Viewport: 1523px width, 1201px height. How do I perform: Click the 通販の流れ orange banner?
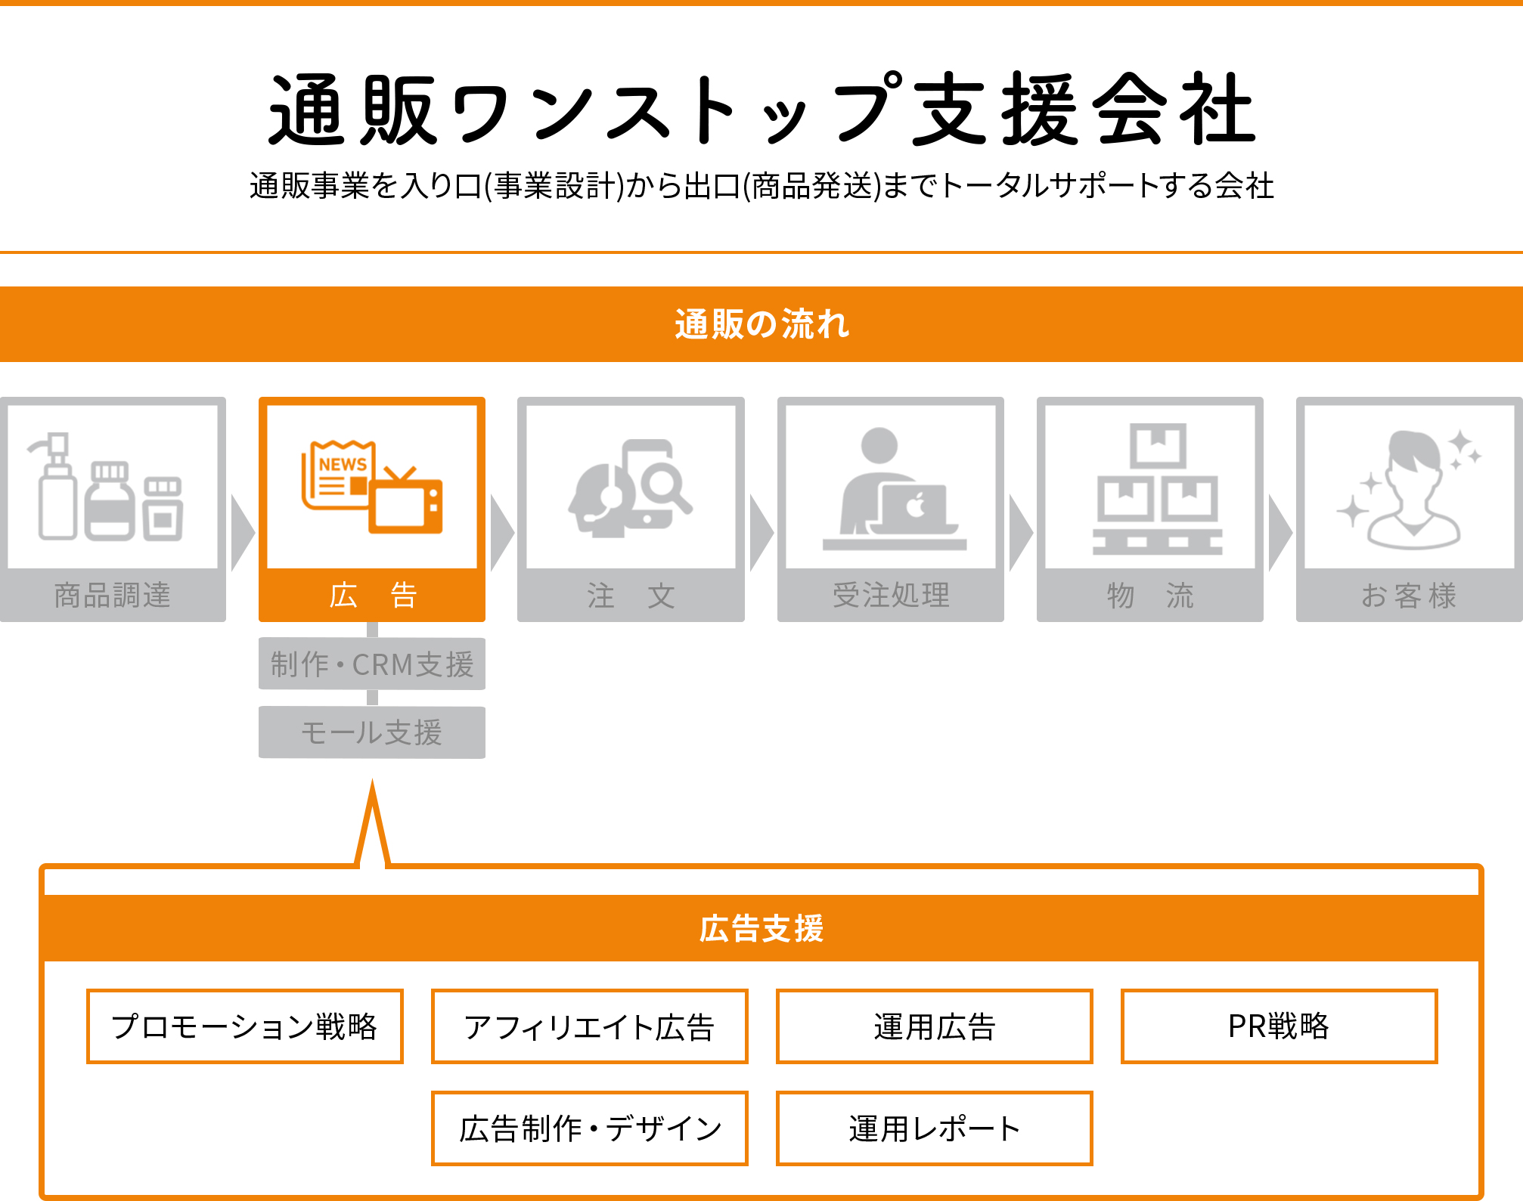pos(761,324)
